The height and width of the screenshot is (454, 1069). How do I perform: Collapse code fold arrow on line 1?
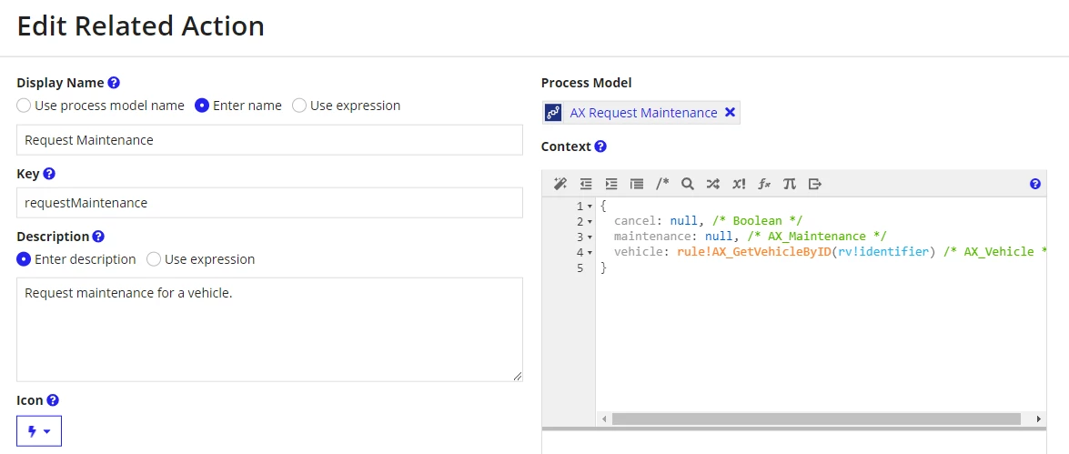pos(590,206)
